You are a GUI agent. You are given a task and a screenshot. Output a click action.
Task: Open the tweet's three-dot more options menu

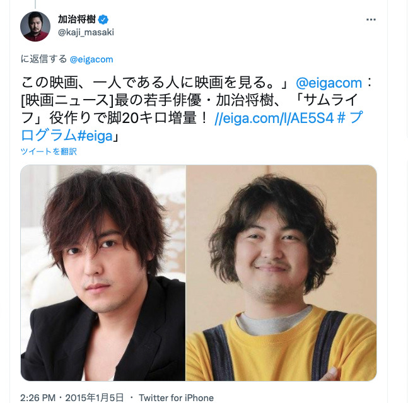tap(371, 20)
